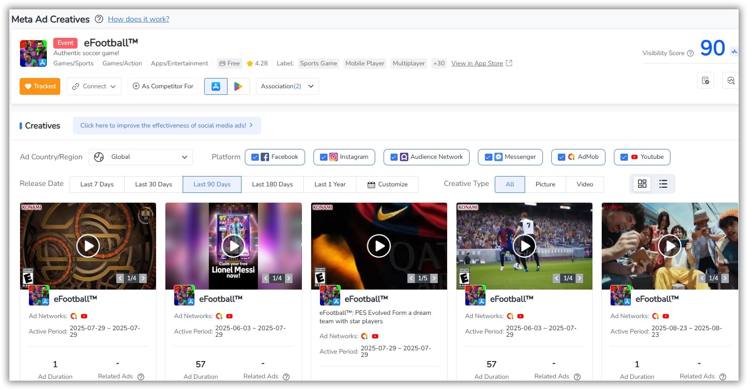Select Last 90 Days release date
The width and height of the screenshot is (748, 390).
click(x=212, y=184)
